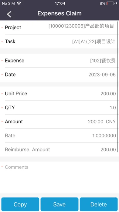Tap the charging bolt icon

(x=117, y=3)
